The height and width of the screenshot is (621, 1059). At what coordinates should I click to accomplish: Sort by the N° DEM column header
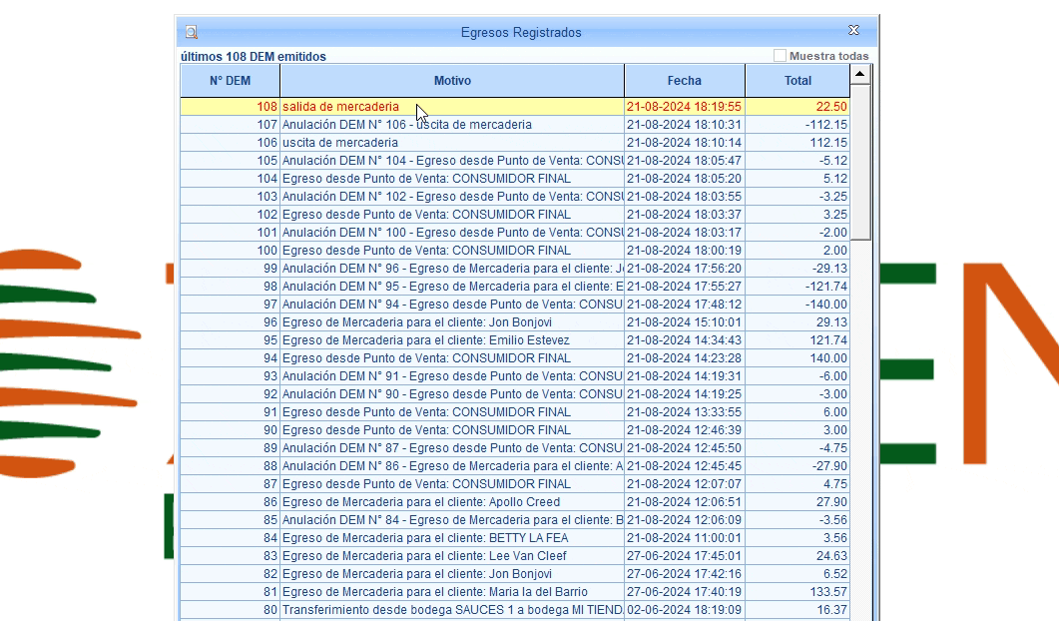coord(230,81)
